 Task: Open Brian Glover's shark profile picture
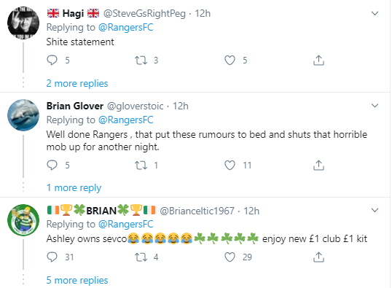pos(23,115)
